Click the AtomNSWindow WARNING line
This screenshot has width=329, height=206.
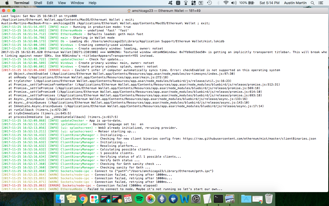click(164, 54)
